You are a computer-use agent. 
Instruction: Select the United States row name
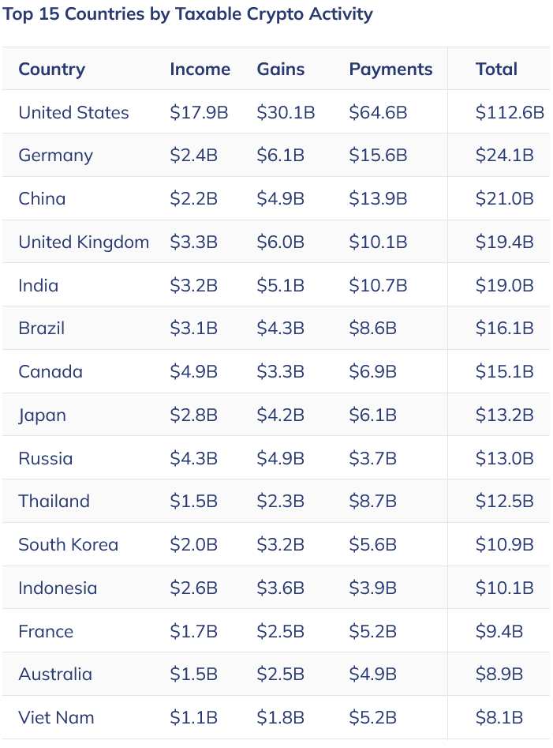[73, 113]
